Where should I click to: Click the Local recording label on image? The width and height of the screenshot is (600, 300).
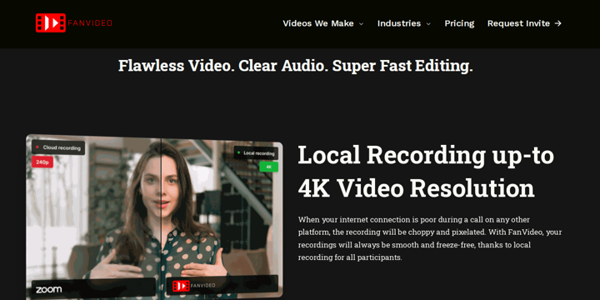point(256,153)
